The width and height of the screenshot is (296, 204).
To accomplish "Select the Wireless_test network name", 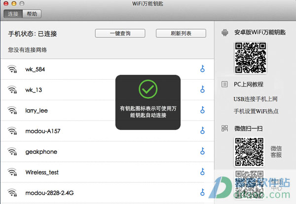I will coord(42,172).
